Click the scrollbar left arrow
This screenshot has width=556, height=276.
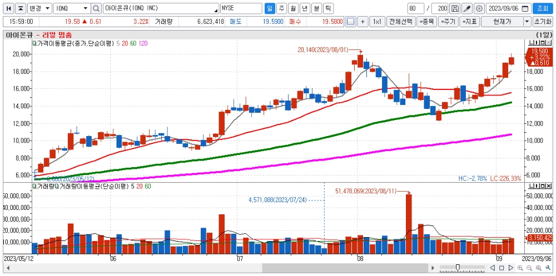tap(8, 268)
